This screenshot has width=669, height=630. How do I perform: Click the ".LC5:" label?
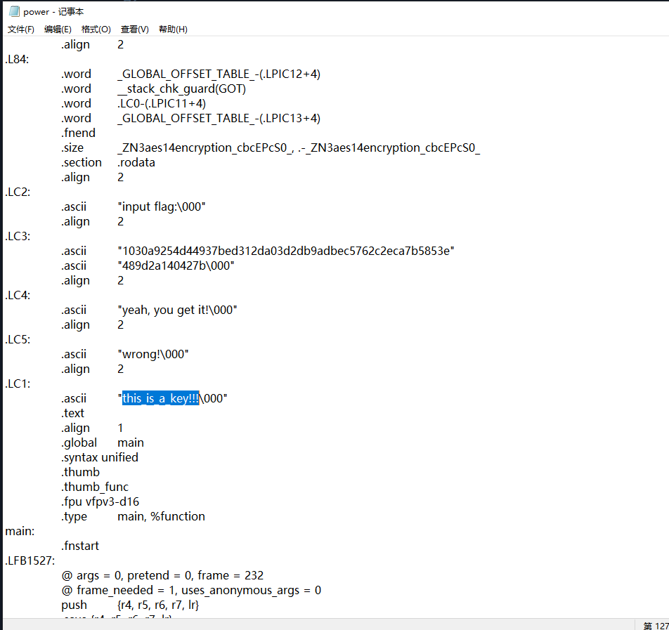click(18, 339)
